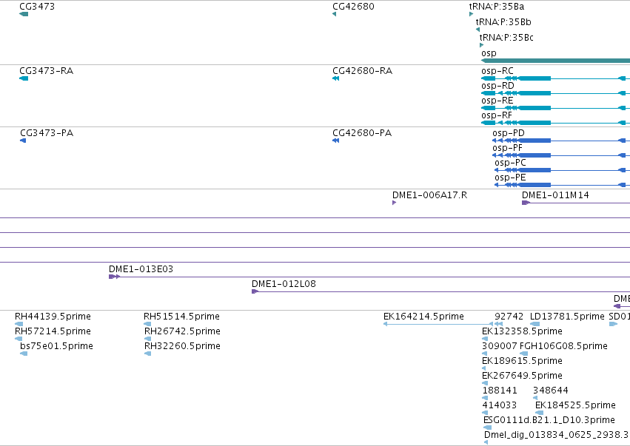
Task: Click the EK184525.5prime EST label
Action: click(575, 405)
